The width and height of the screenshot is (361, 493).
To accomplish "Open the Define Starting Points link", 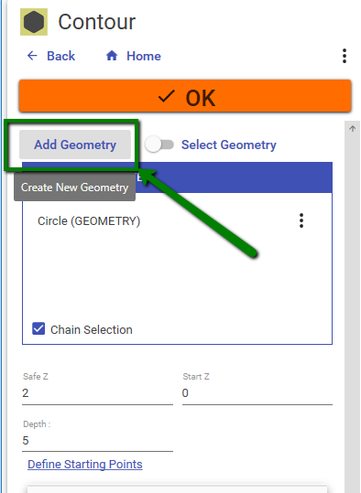I will click(x=85, y=464).
